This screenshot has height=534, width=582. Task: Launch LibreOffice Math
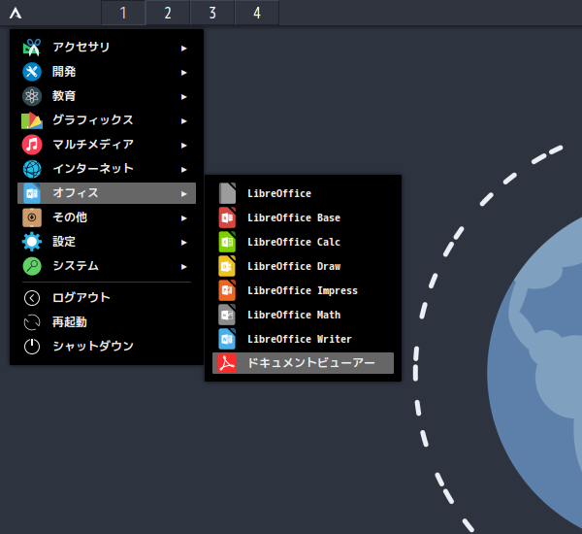click(303, 315)
